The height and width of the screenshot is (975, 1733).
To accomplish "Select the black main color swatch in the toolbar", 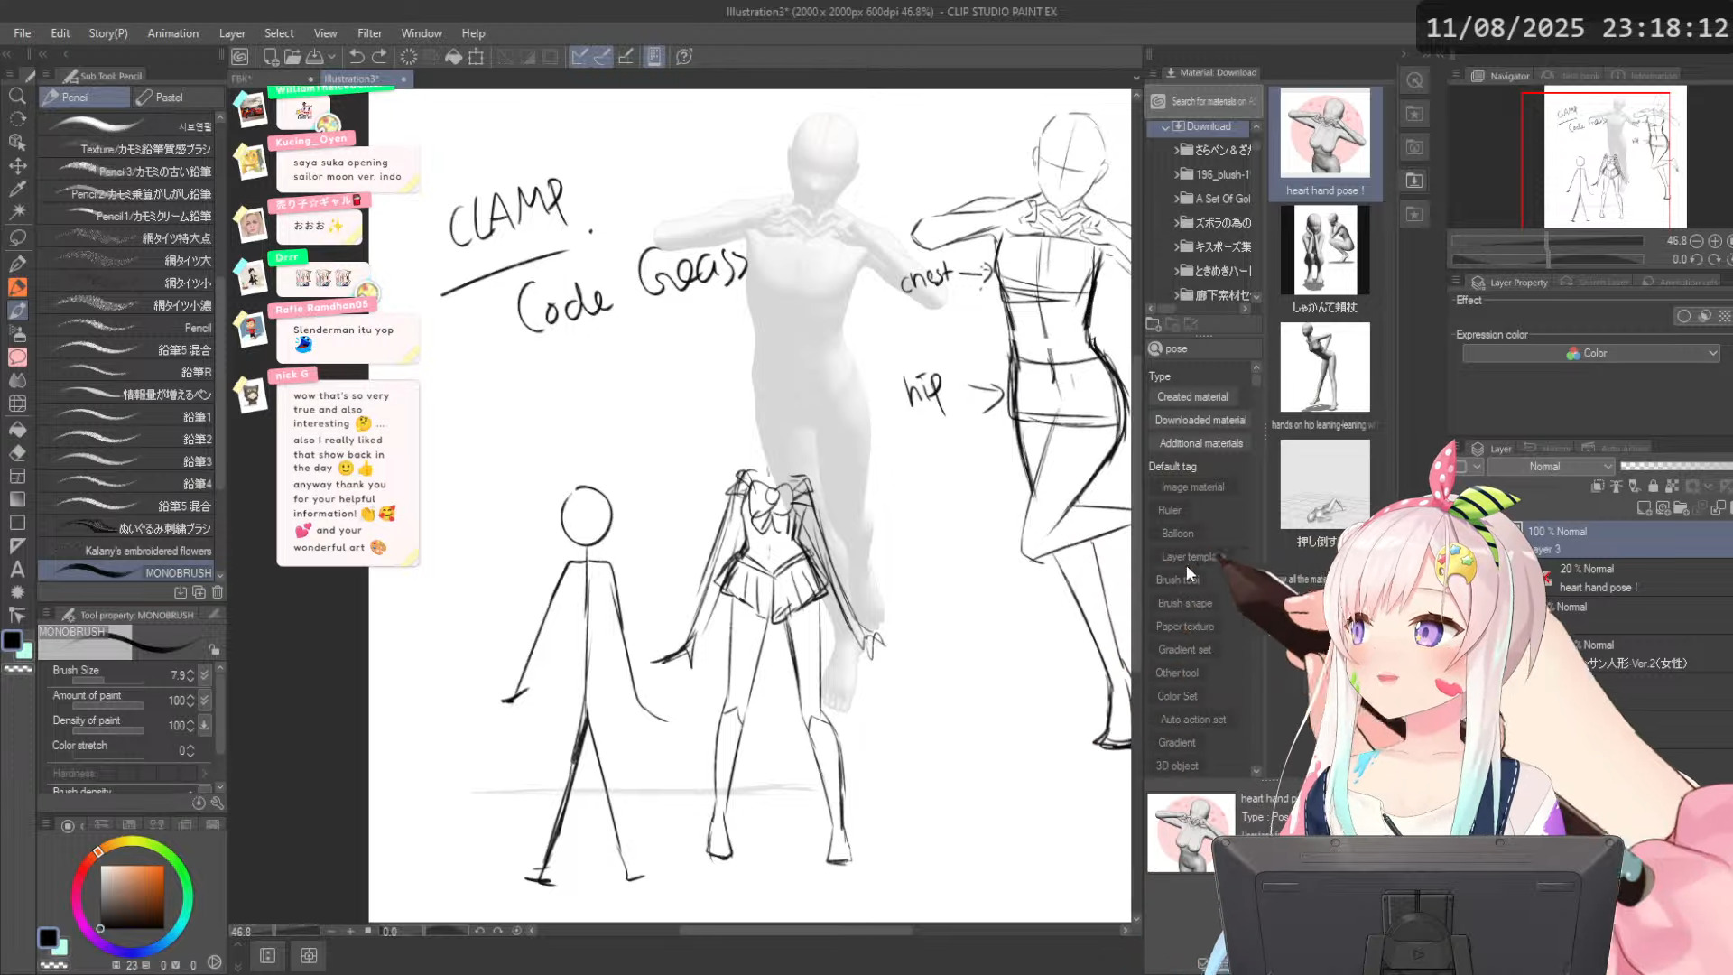I will (x=13, y=642).
